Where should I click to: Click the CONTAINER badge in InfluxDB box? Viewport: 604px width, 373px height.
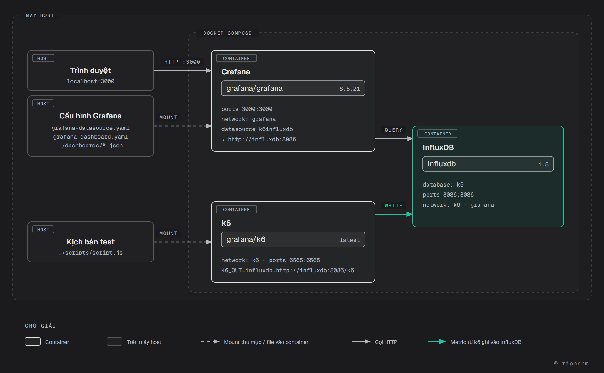tap(438, 134)
